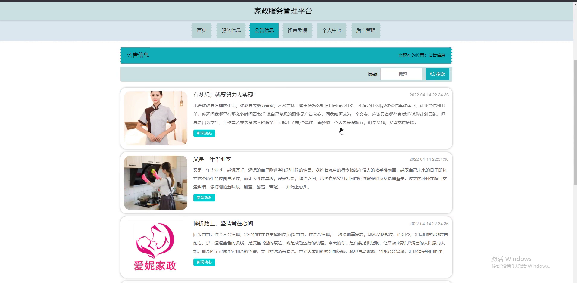Open the article 挫折路上，坚持常在心间
The height and width of the screenshot is (283, 577).
click(x=223, y=224)
